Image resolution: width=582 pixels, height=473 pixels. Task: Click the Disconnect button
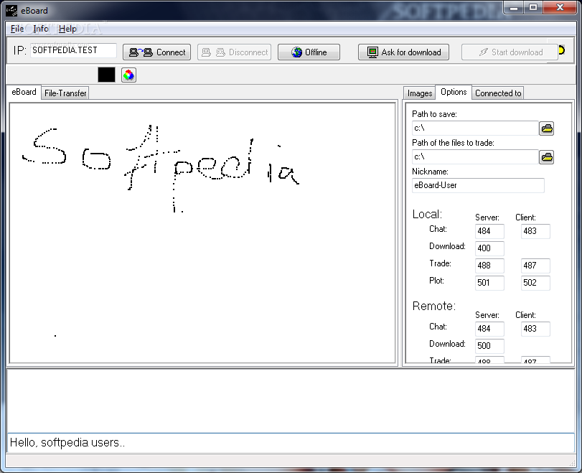tap(234, 52)
